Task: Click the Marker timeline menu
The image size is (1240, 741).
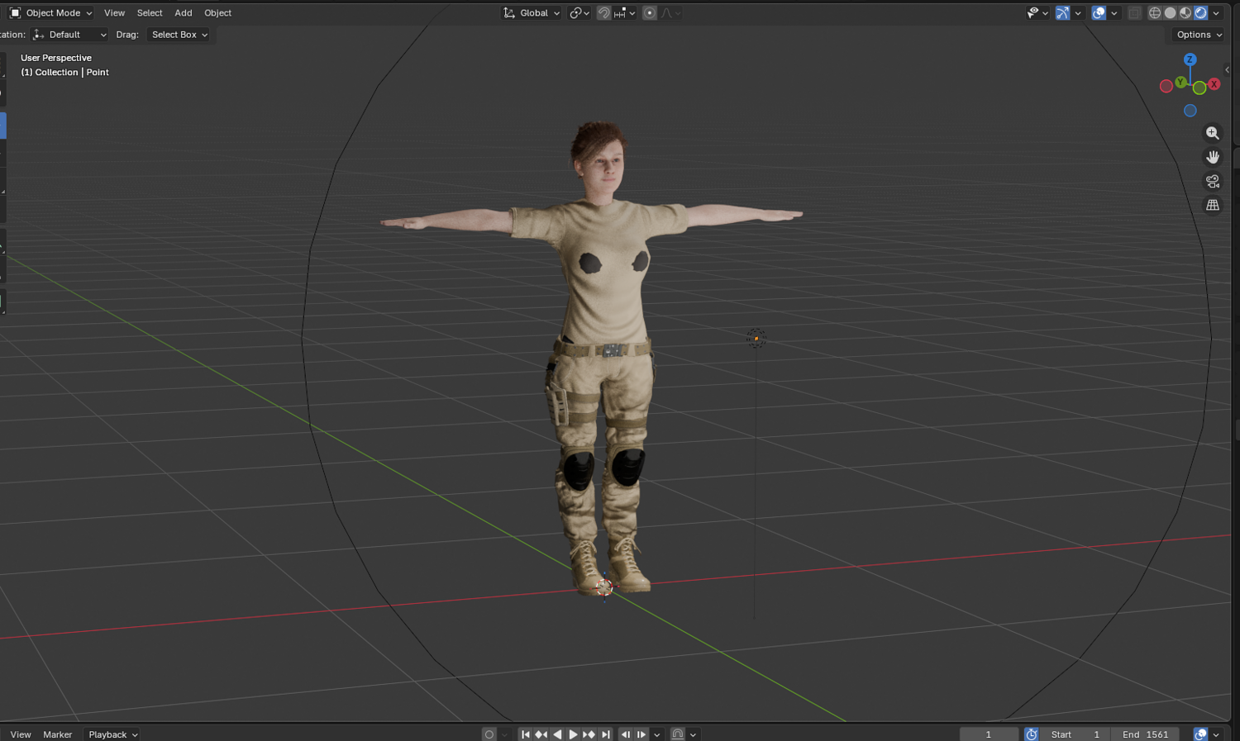Action: 58,734
